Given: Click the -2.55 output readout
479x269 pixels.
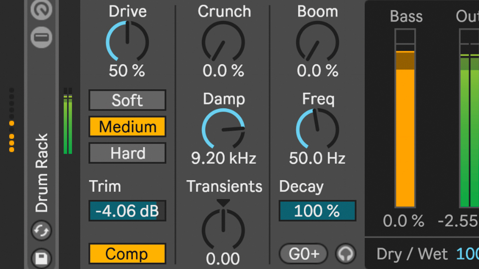Looking at the screenshot, I should [458, 221].
